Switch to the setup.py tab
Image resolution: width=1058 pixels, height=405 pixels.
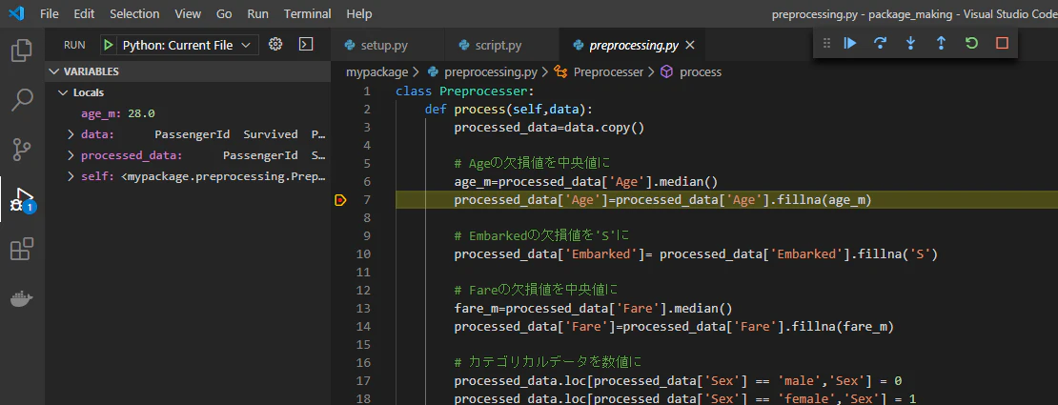388,45
